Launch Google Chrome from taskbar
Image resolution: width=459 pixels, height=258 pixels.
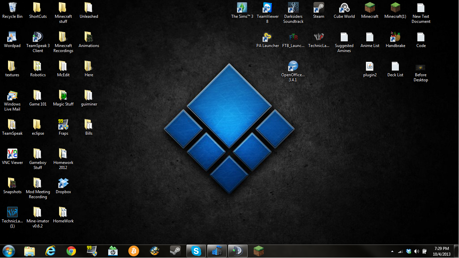click(x=71, y=251)
